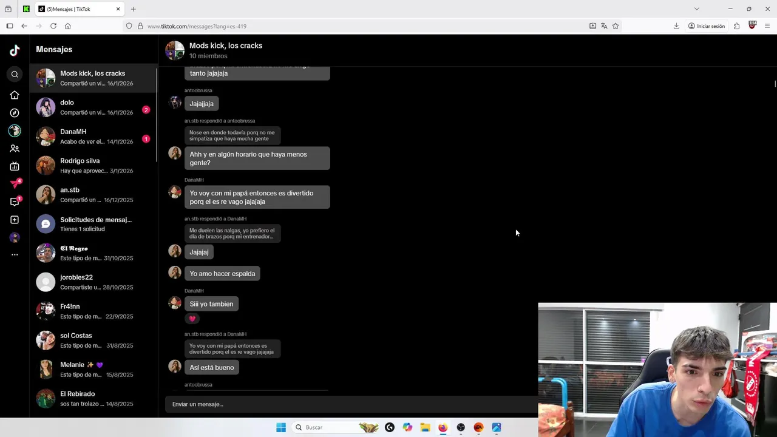The width and height of the screenshot is (777, 437).
Task: Click the Upload plus-square icon
Action: [x=15, y=220]
